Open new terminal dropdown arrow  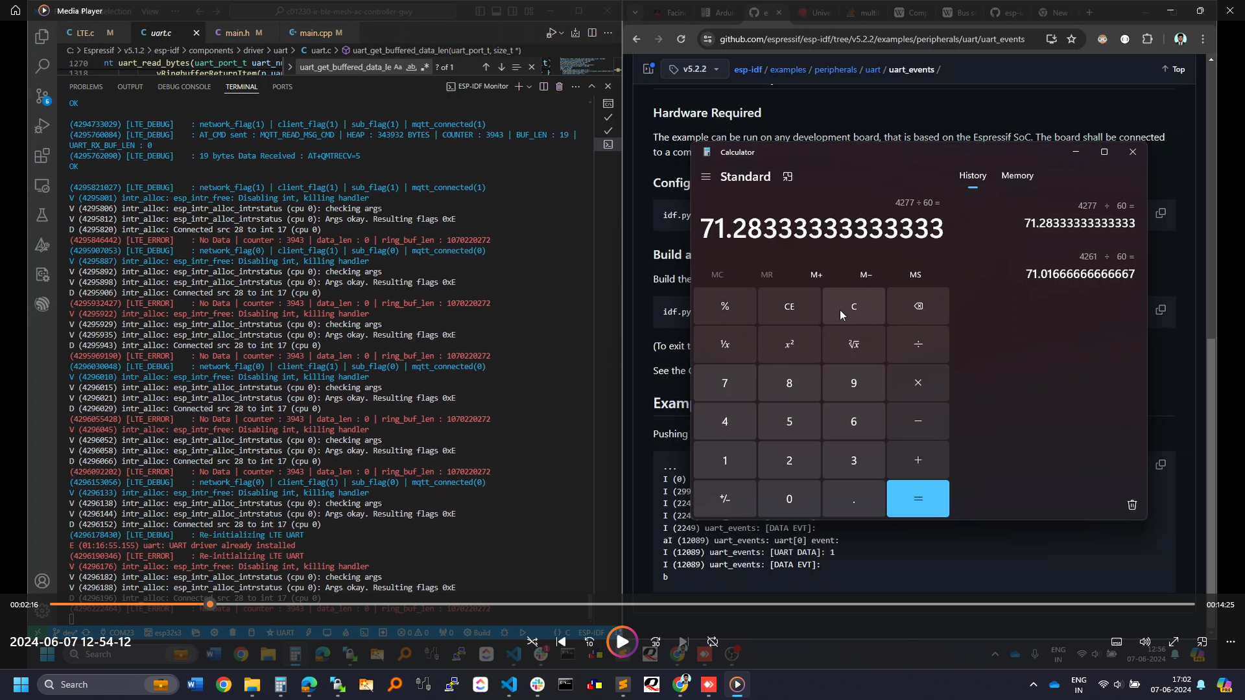[529, 86]
